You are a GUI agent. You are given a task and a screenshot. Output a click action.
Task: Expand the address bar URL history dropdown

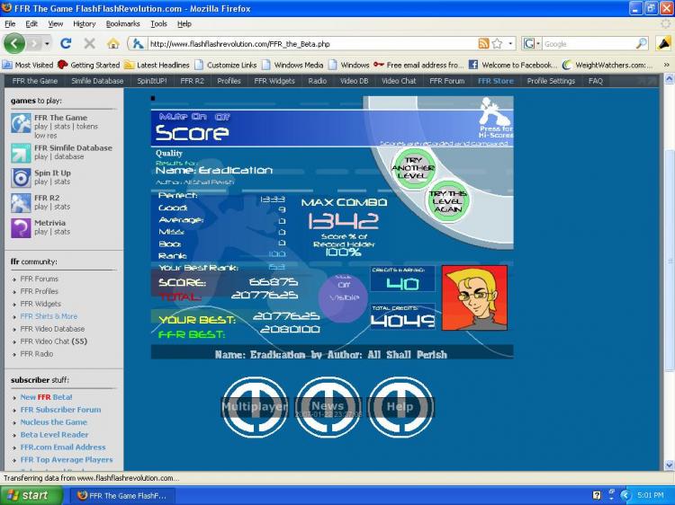(510, 43)
